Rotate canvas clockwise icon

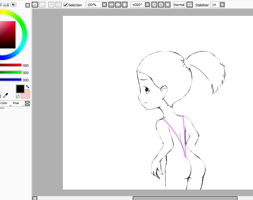click(x=161, y=5)
